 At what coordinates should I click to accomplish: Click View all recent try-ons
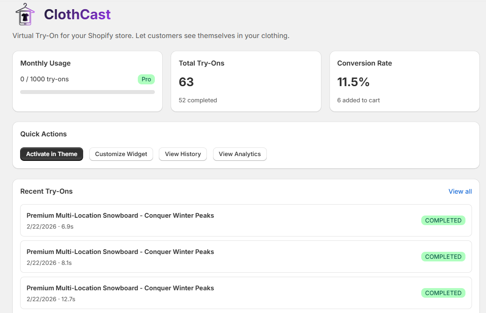pos(460,191)
